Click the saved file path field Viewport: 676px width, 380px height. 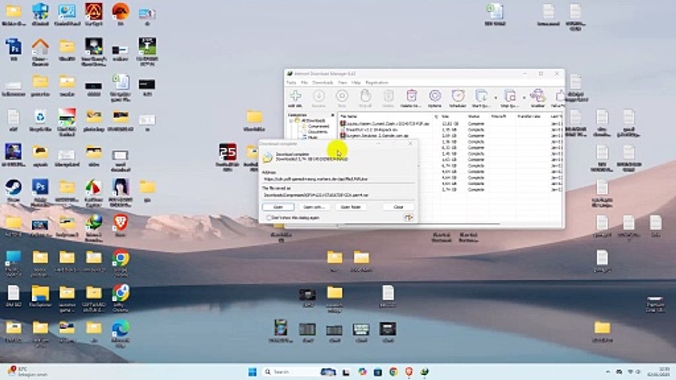pos(338,195)
